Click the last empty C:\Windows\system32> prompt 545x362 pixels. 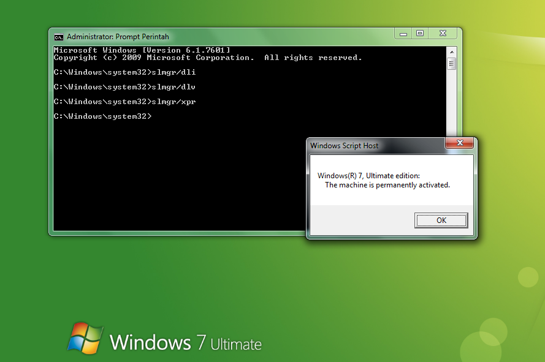(x=102, y=116)
